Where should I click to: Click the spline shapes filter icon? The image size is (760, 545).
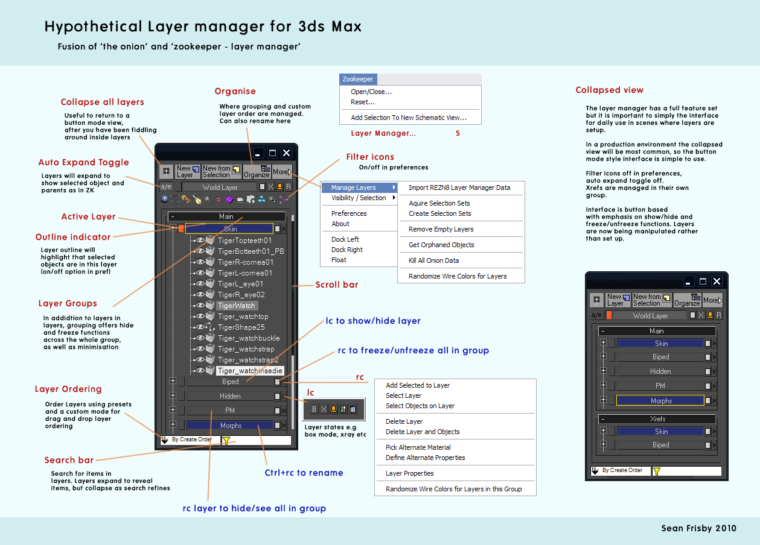[175, 200]
